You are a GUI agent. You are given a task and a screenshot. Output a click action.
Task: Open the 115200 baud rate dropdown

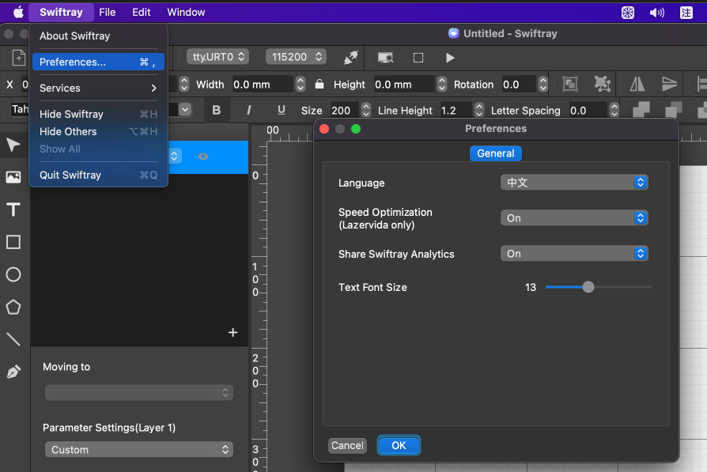[297, 57]
